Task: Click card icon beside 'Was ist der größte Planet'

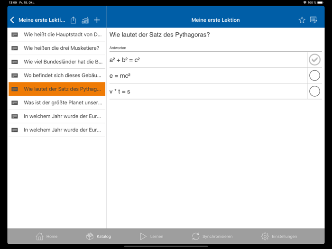Action: tap(15, 103)
